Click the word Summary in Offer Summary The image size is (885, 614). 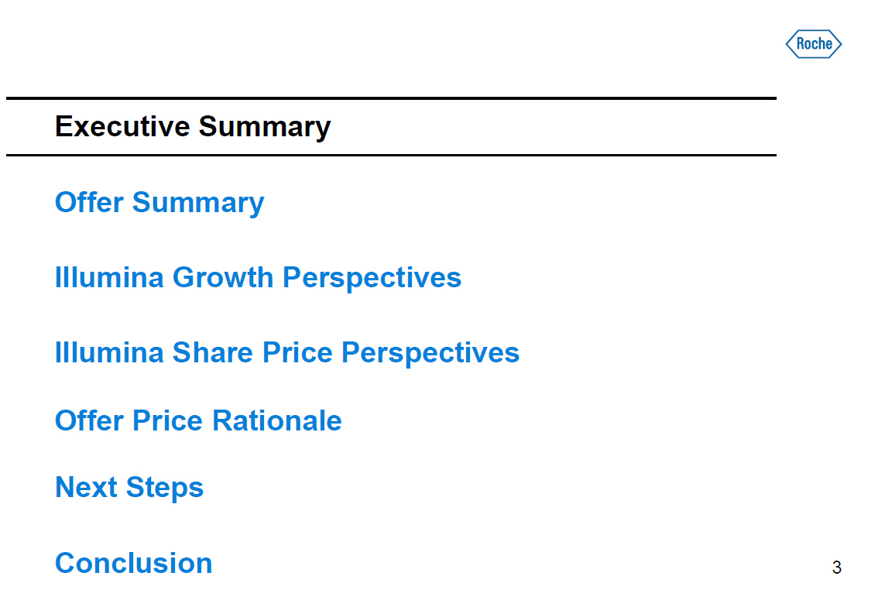coord(198,203)
